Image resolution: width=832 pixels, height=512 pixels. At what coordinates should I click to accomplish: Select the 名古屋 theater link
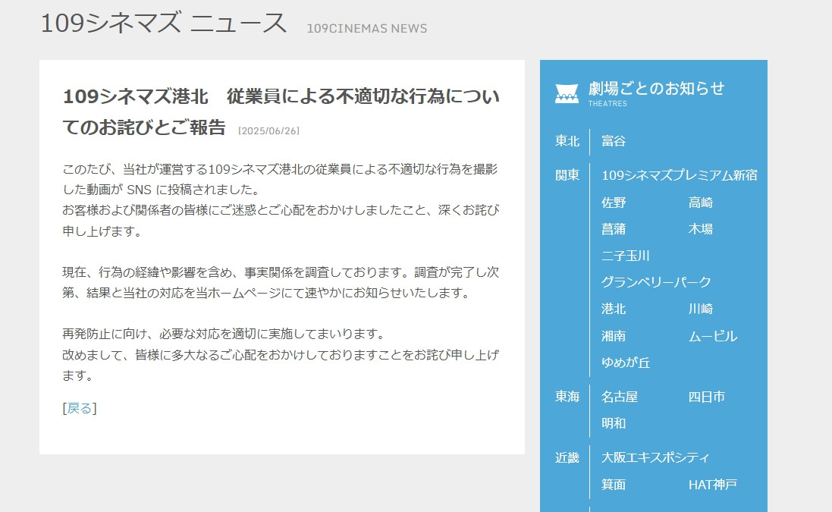pos(620,397)
